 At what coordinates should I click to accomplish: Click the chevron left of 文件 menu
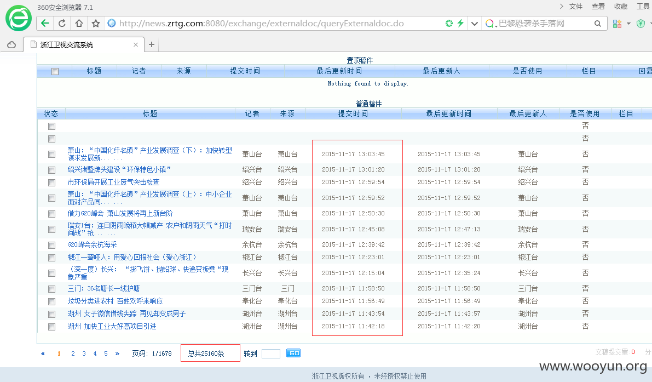coord(561,6)
